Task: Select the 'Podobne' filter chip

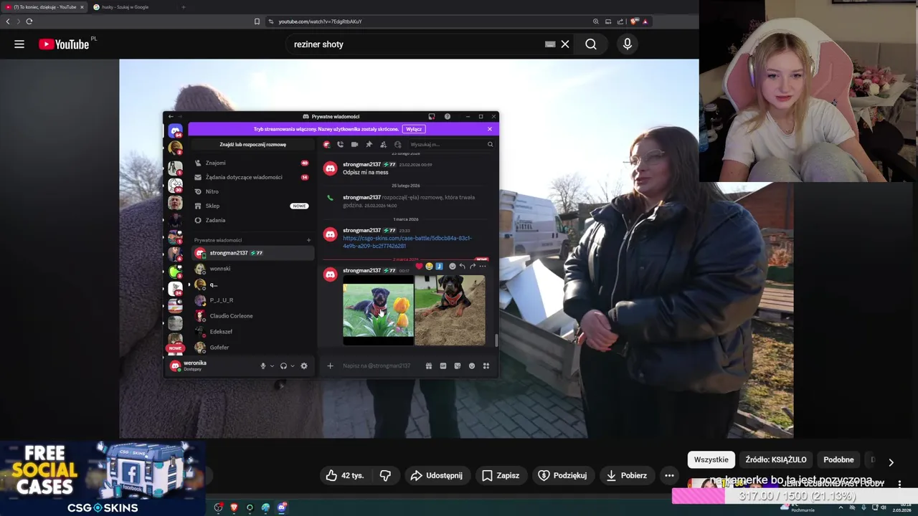Action: (x=838, y=459)
